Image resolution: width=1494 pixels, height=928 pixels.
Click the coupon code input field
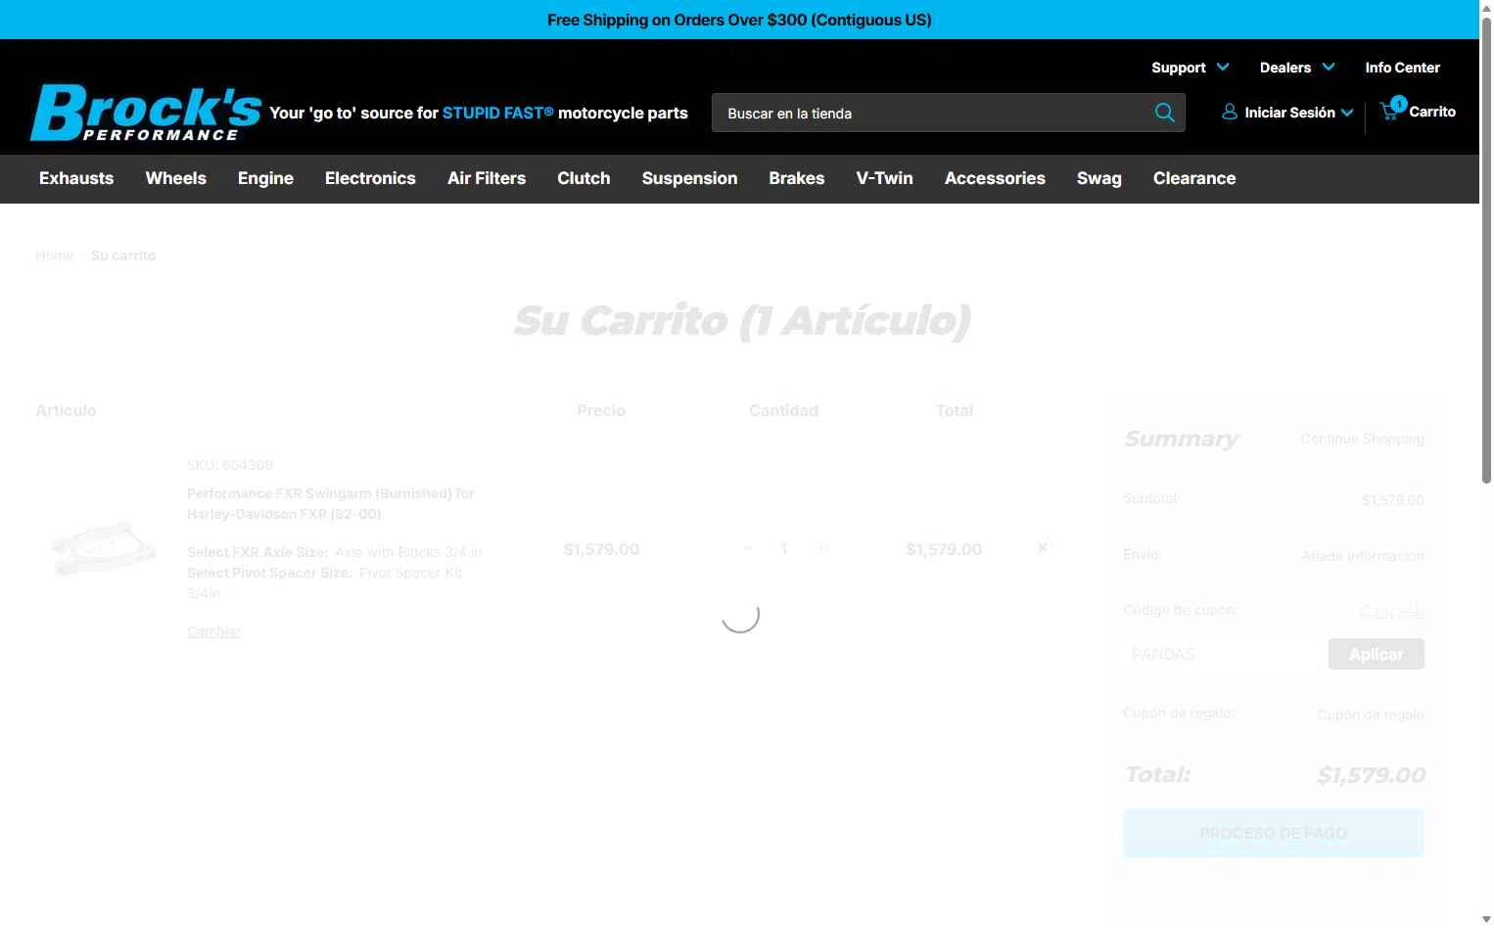click(1223, 654)
